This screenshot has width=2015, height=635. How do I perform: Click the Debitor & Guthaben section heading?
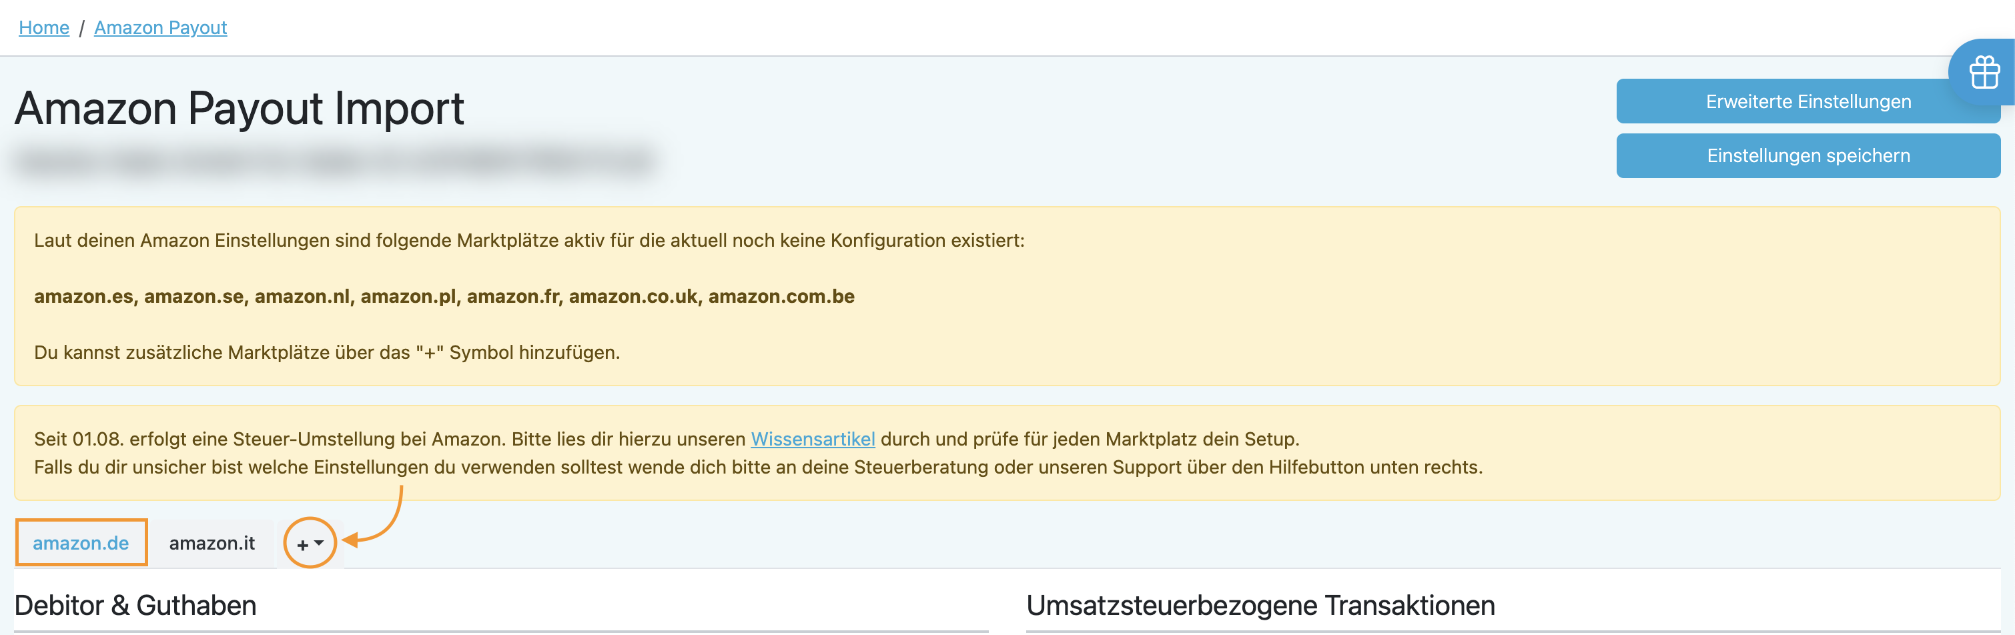[x=135, y=605]
